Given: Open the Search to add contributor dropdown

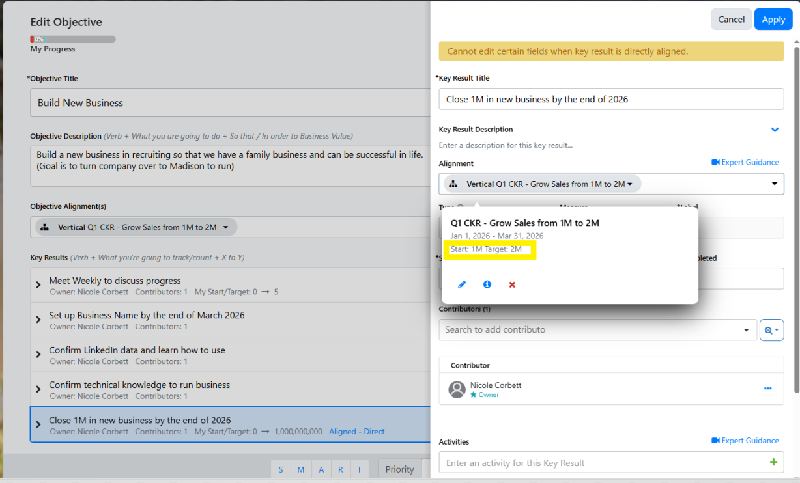Looking at the screenshot, I should click(746, 330).
